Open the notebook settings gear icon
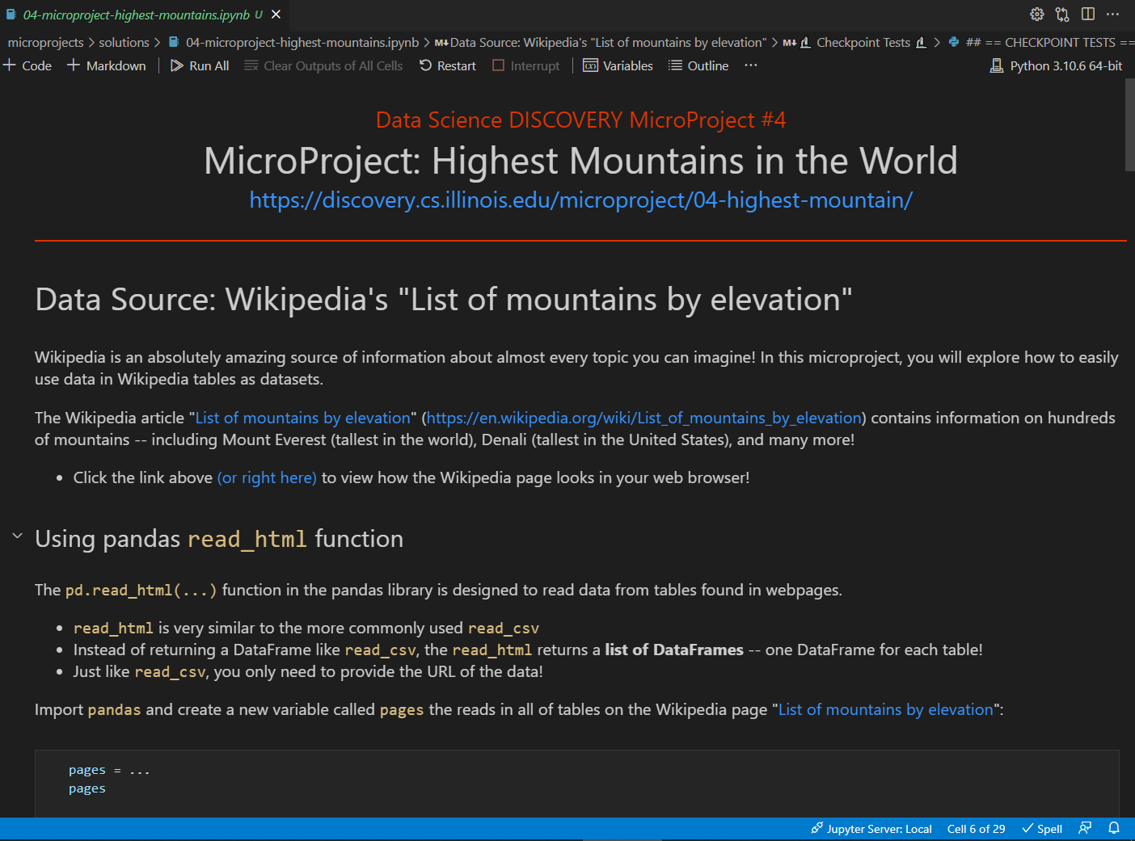Screen dimensions: 1135x841 1036,15
